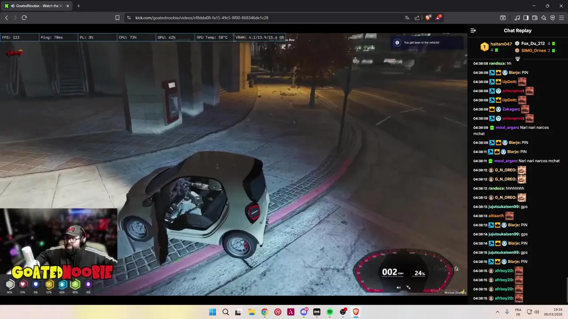Open File Explorer from taskbar
Screen dimensions: 568x319
[251, 312]
